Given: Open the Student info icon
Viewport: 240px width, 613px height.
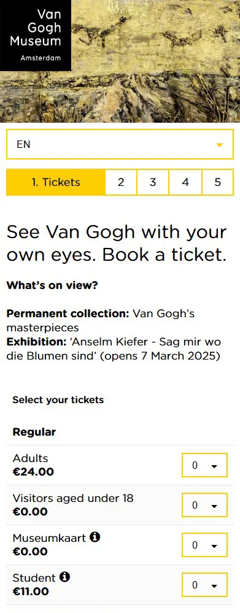Looking at the screenshot, I should (65, 577).
